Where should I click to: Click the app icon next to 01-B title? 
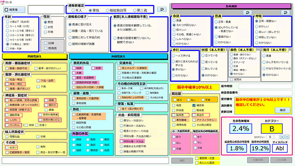coord(2,2)
